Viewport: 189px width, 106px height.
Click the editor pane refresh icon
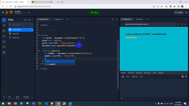tap(113, 19)
